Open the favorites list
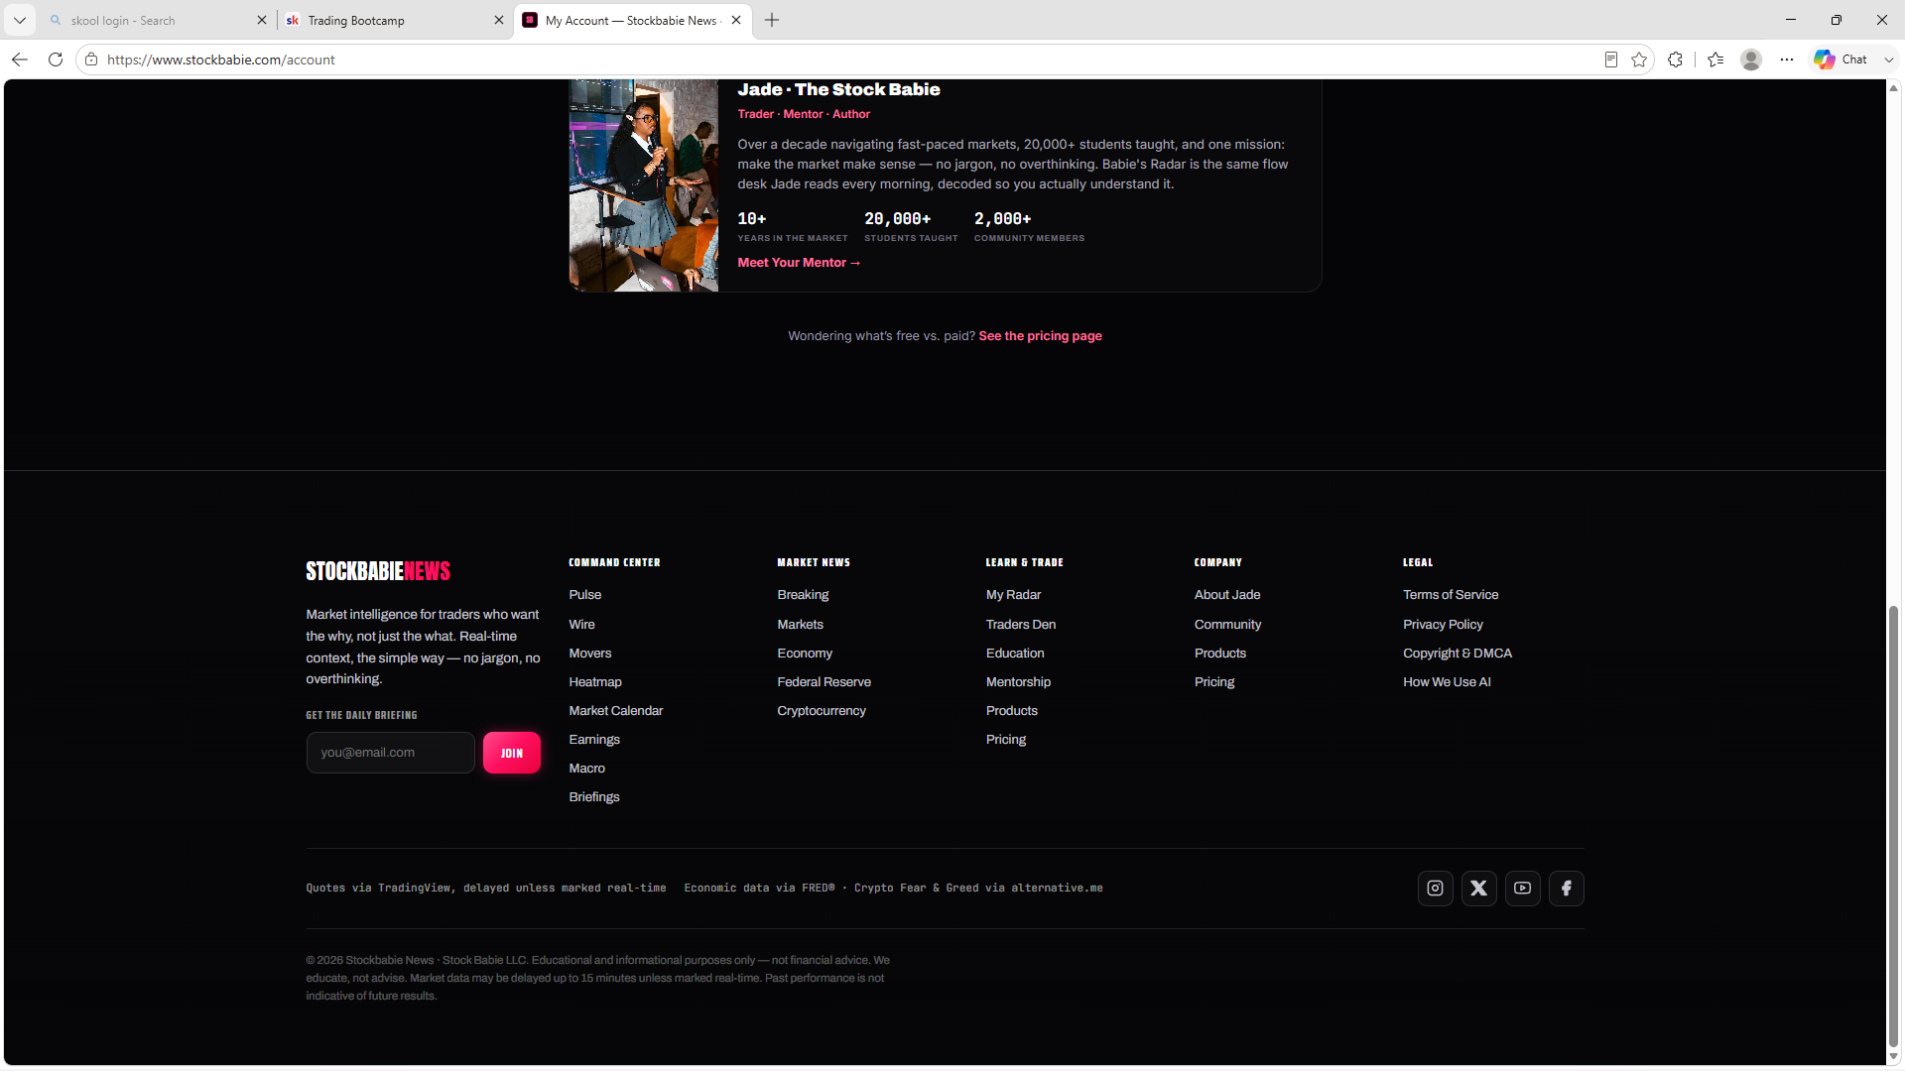 pos(1715,59)
